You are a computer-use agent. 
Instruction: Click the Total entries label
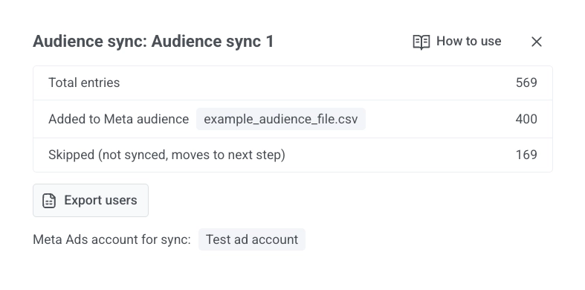tap(84, 83)
